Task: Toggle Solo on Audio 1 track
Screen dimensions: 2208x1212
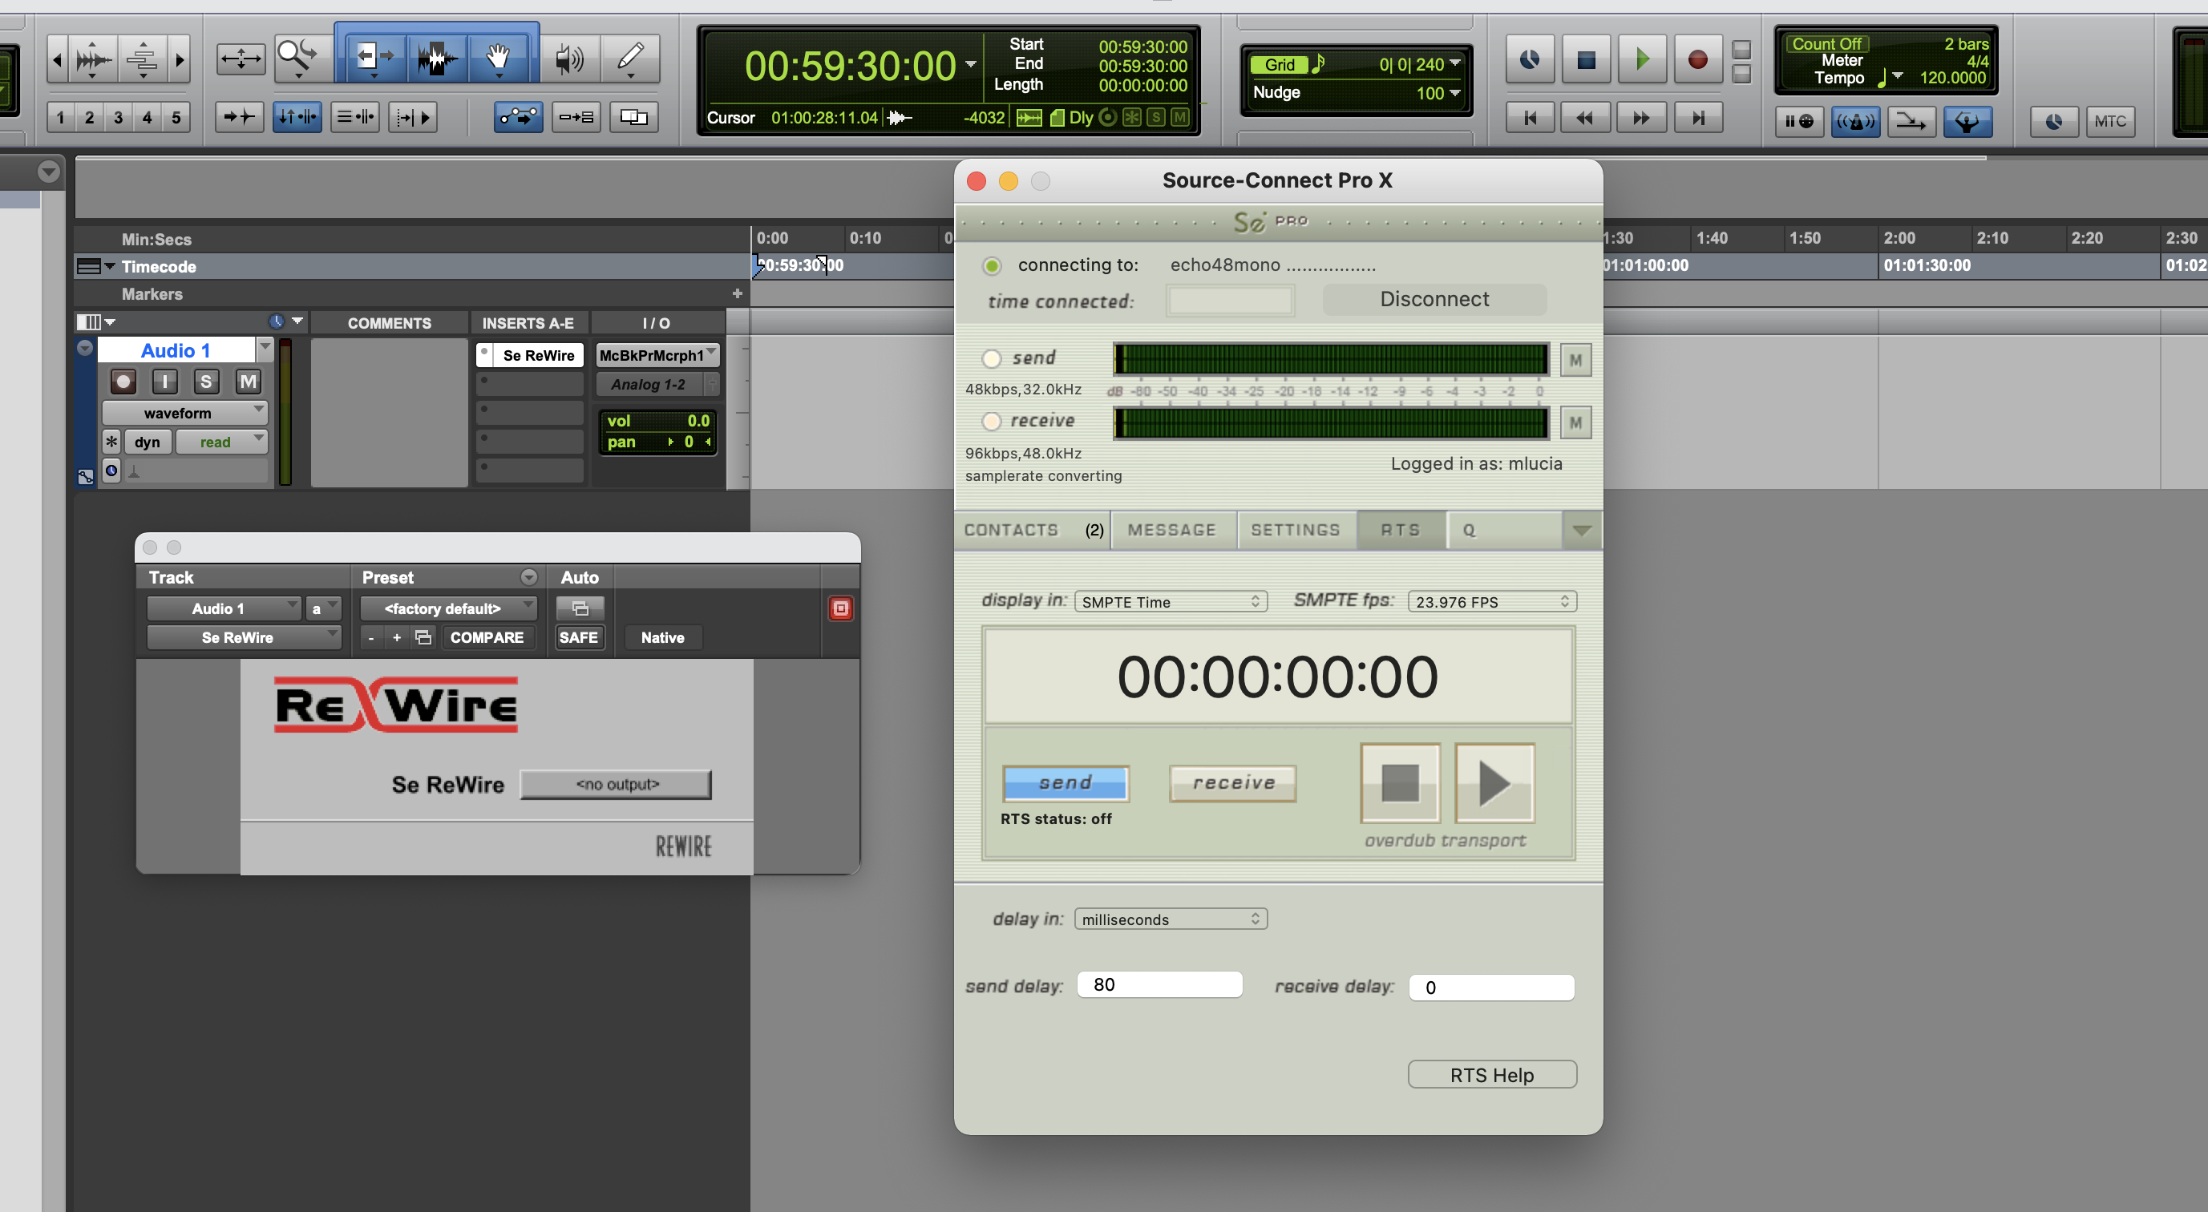Action: (x=206, y=382)
